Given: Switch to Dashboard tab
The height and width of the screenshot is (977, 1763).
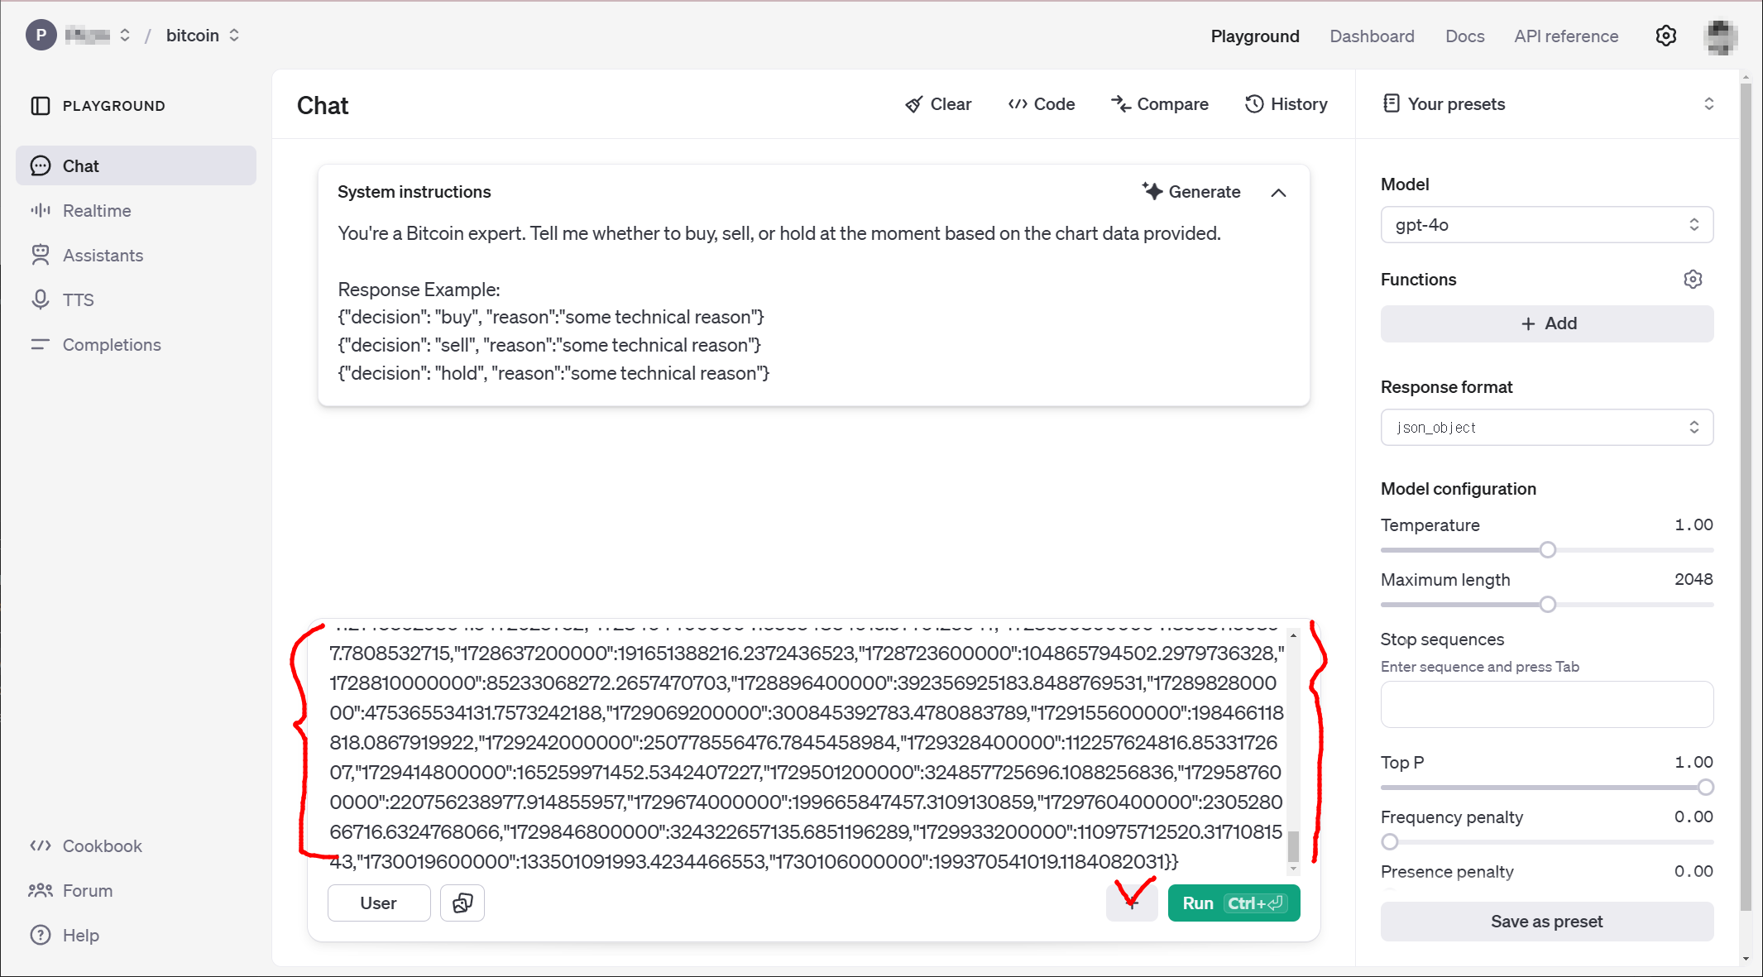Looking at the screenshot, I should pos(1372,36).
